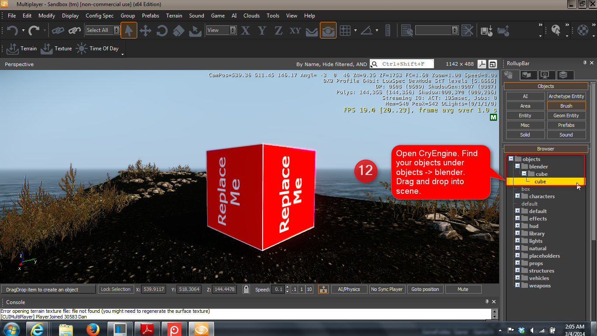This screenshot has height=336, width=597.
Task: Open the Modify menu
Action: coord(47,16)
